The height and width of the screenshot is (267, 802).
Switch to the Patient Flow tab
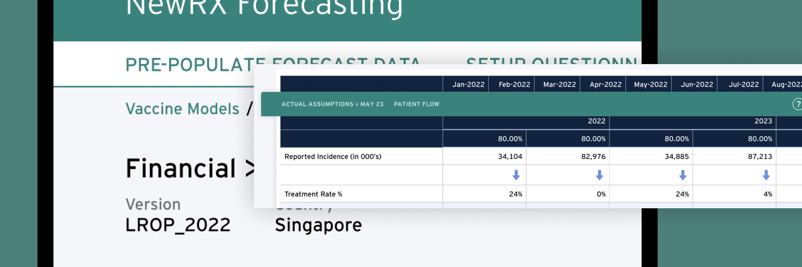pos(416,104)
